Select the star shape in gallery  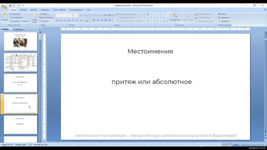click(164, 21)
